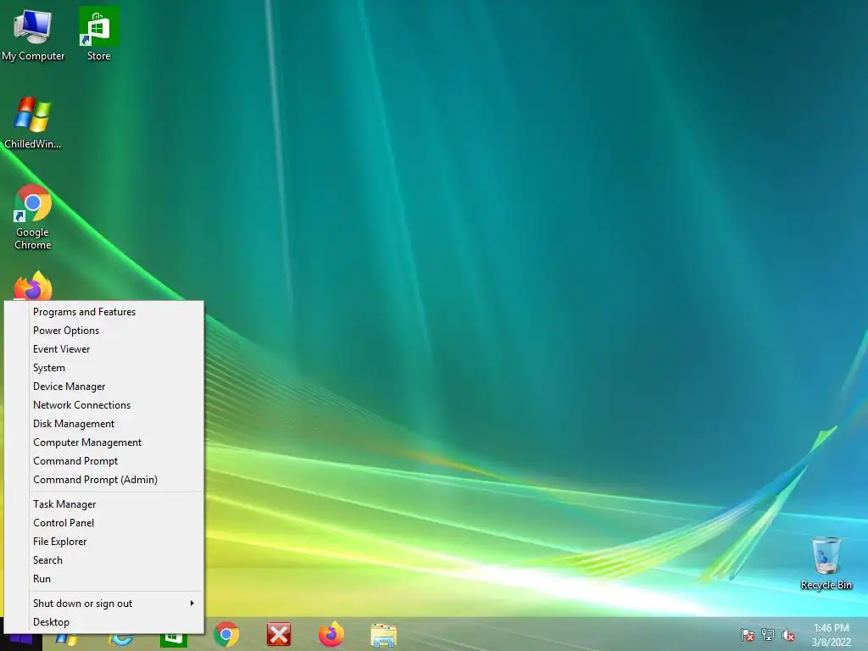
Task: Select Disk Management
Action: [x=104, y=424]
